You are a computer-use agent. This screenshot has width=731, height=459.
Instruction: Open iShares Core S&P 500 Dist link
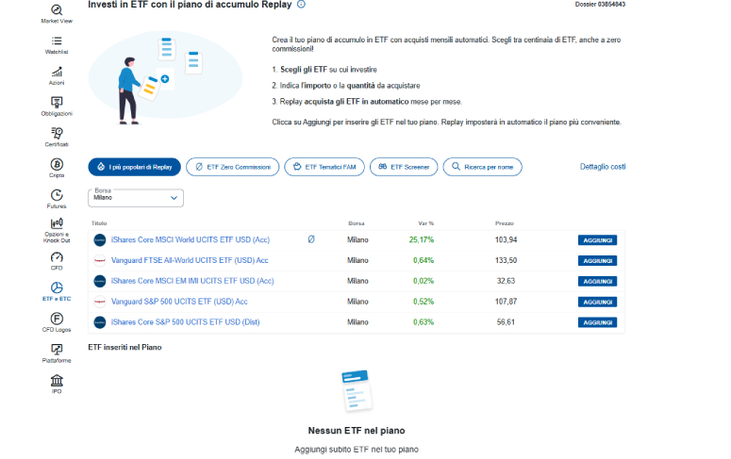pos(186,322)
